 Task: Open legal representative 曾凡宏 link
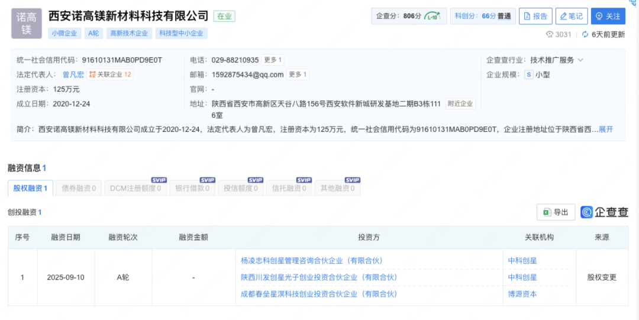(73, 75)
